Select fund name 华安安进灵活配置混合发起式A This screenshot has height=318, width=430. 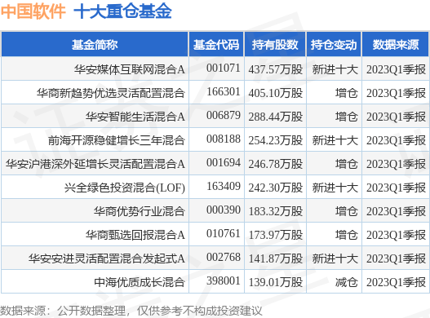(107, 258)
